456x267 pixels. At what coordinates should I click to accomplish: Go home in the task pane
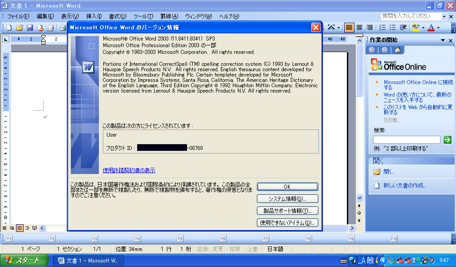coord(398,50)
